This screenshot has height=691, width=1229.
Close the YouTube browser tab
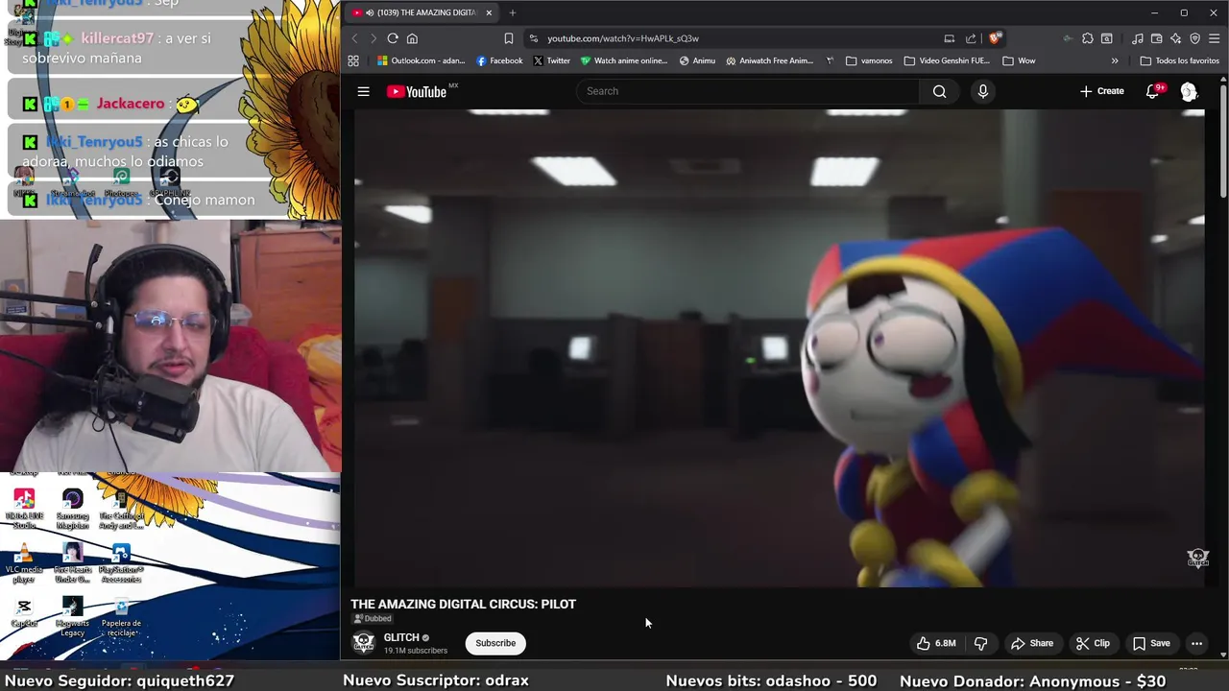tap(489, 12)
